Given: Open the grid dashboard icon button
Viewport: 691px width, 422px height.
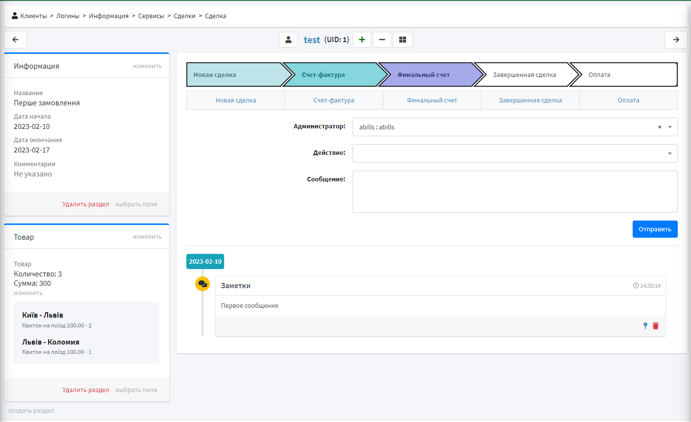Looking at the screenshot, I should click(403, 40).
